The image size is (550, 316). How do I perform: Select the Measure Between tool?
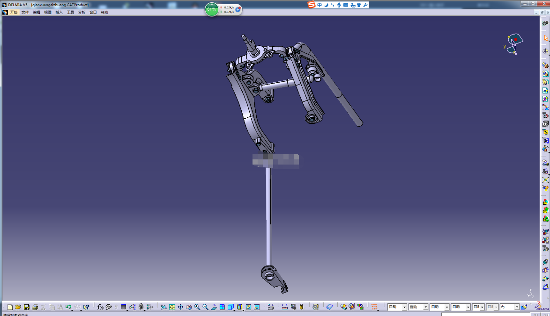284,307
